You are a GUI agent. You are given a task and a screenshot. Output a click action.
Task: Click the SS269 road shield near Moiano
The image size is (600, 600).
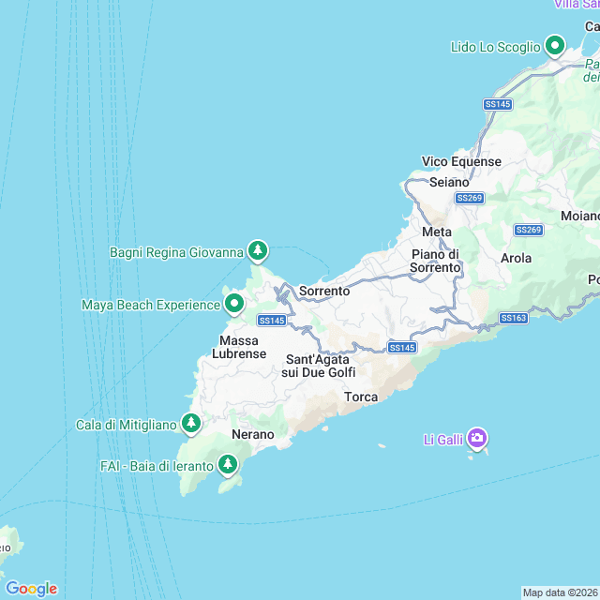(529, 230)
